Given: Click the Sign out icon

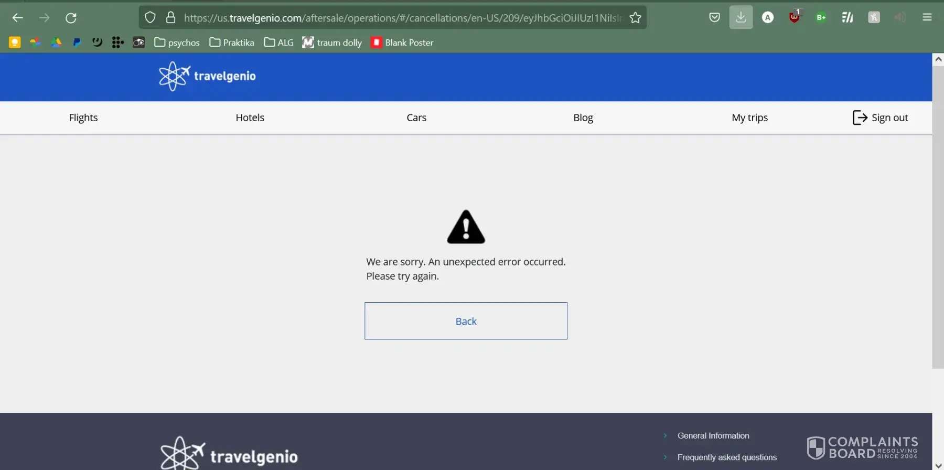Looking at the screenshot, I should click(860, 117).
